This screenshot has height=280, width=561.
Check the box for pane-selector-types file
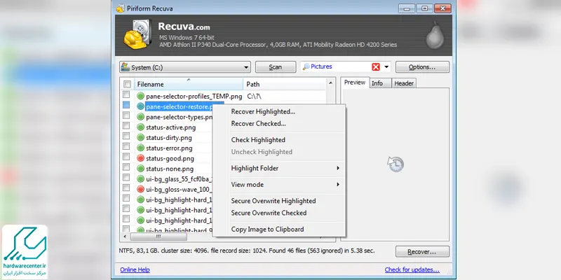pyautogui.click(x=126, y=115)
